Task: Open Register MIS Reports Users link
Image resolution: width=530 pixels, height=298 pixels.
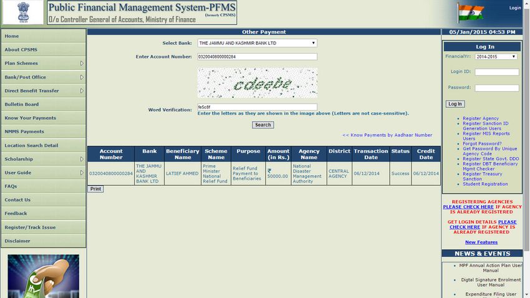Action: (x=486, y=136)
